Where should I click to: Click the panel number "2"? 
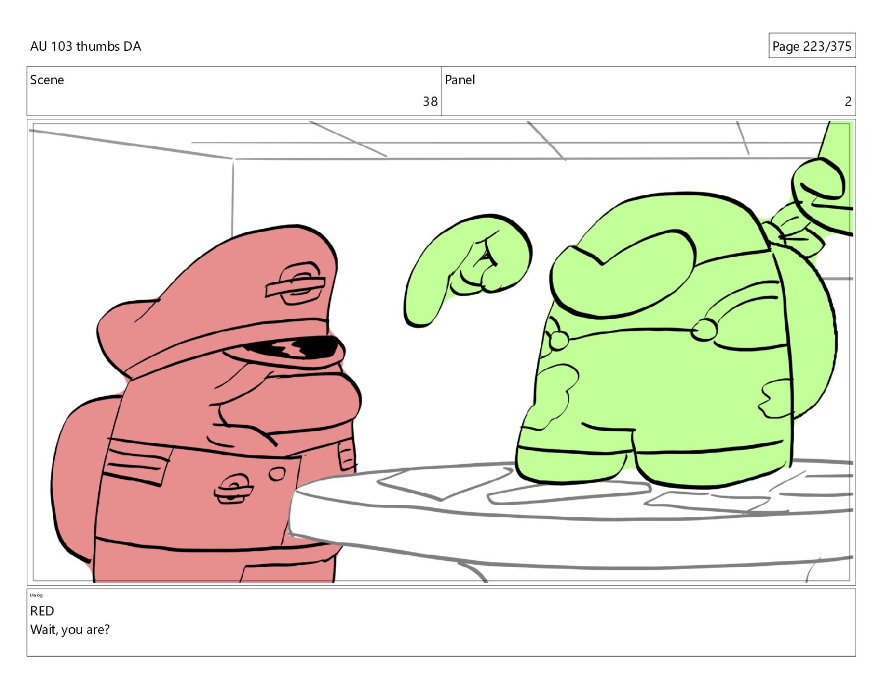click(x=848, y=102)
